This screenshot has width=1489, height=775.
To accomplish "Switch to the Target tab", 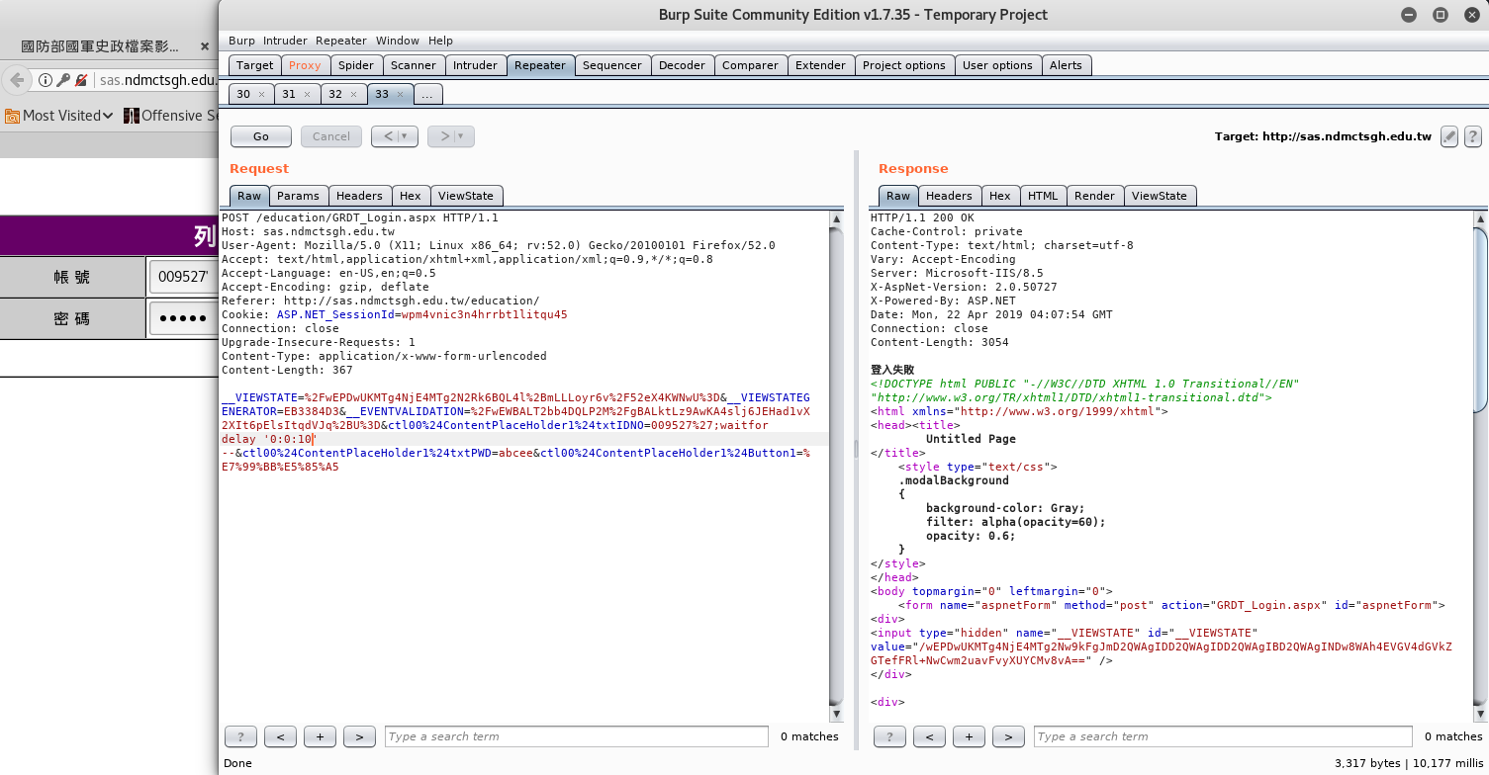I will (x=254, y=65).
